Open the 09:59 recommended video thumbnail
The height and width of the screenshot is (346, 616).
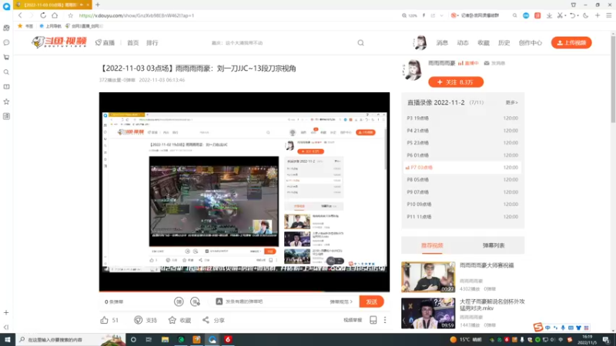point(428,313)
